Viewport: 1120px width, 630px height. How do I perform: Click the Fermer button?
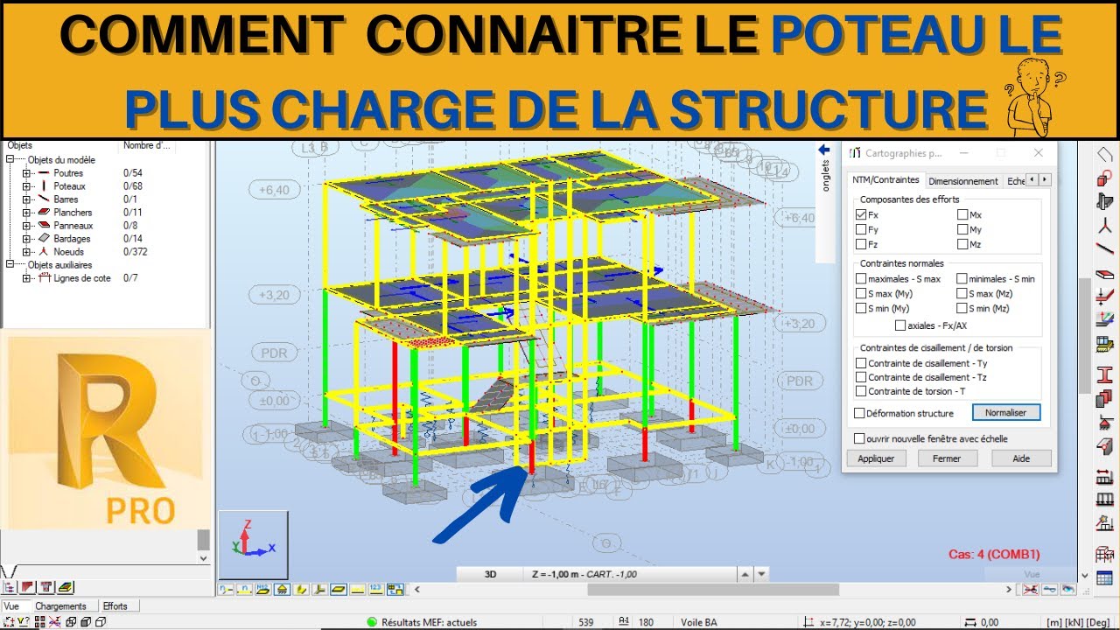tap(947, 458)
